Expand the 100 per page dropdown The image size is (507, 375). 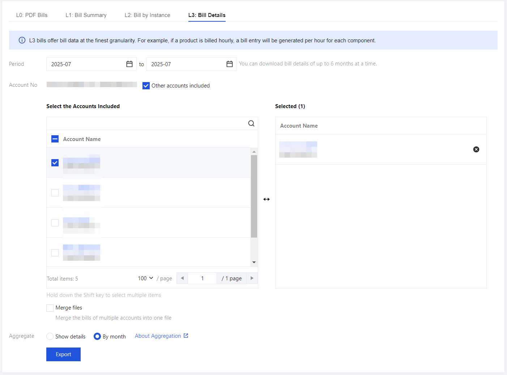coord(145,278)
